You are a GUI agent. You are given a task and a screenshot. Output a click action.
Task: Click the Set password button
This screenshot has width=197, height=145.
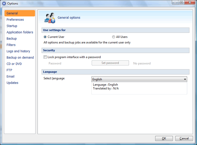(110, 63)
